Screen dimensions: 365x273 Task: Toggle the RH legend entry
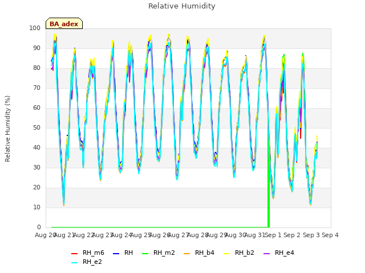pyautogui.click(x=123, y=253)
